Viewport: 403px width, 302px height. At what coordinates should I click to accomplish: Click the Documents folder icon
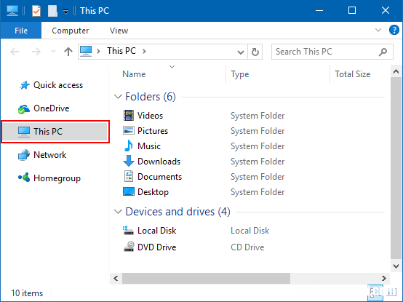coord(129,176)
